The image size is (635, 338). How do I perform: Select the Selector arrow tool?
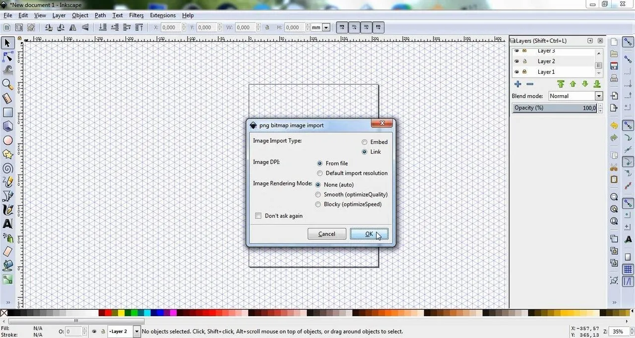7,43
